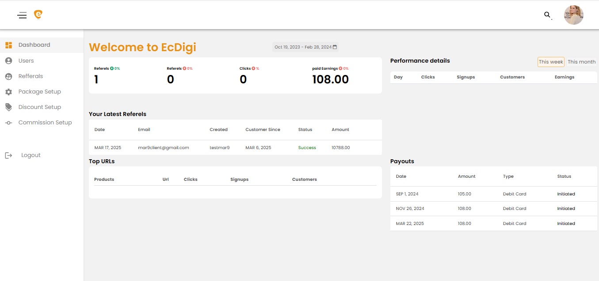Click the Refferals icon in sidebar
Screen dimensions: 599x281
pyautogui.click(x=8, y=76)
